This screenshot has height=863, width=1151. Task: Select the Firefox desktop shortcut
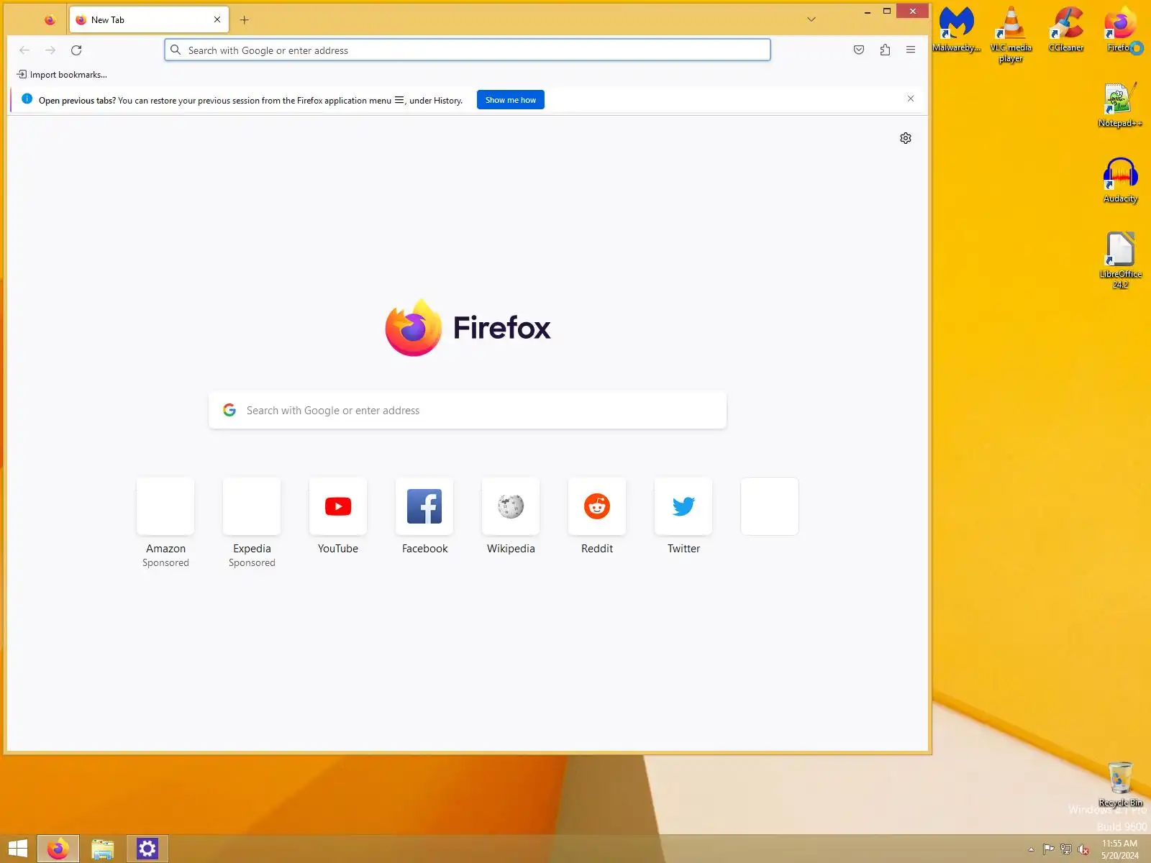1121,30
